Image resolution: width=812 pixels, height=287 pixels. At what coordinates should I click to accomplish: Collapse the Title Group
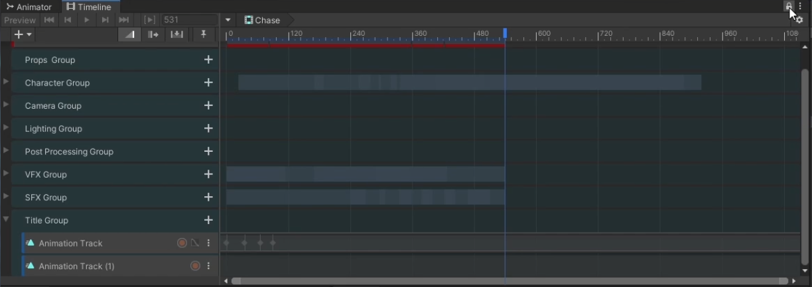point(6,219)
